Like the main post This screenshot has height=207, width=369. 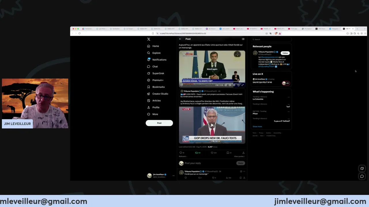212,153
